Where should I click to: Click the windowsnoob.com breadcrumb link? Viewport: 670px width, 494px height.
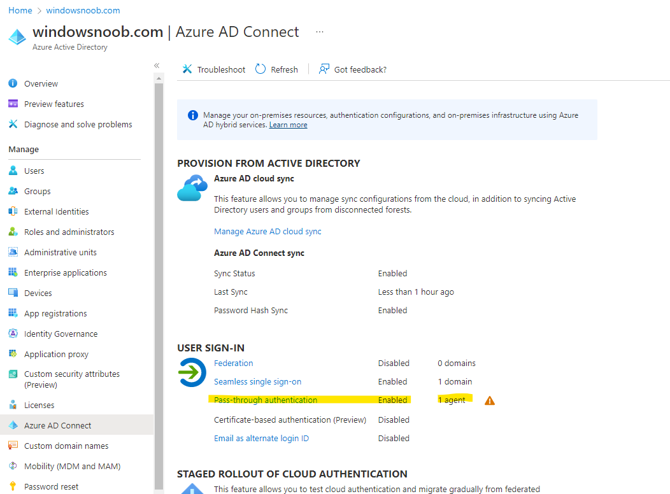click(83, 10)
